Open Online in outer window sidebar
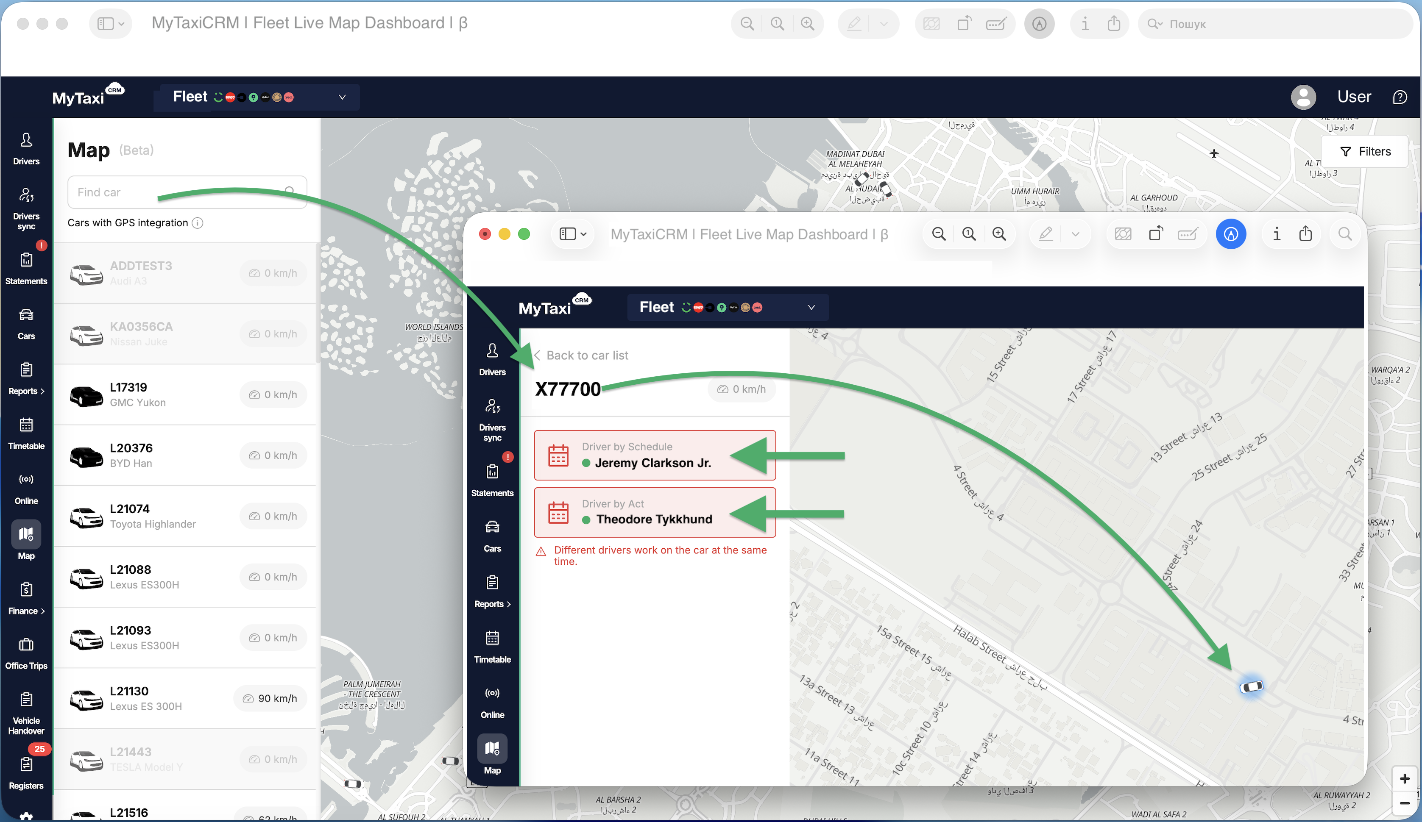Viewport: 1422px width, 822px height. 26,488
